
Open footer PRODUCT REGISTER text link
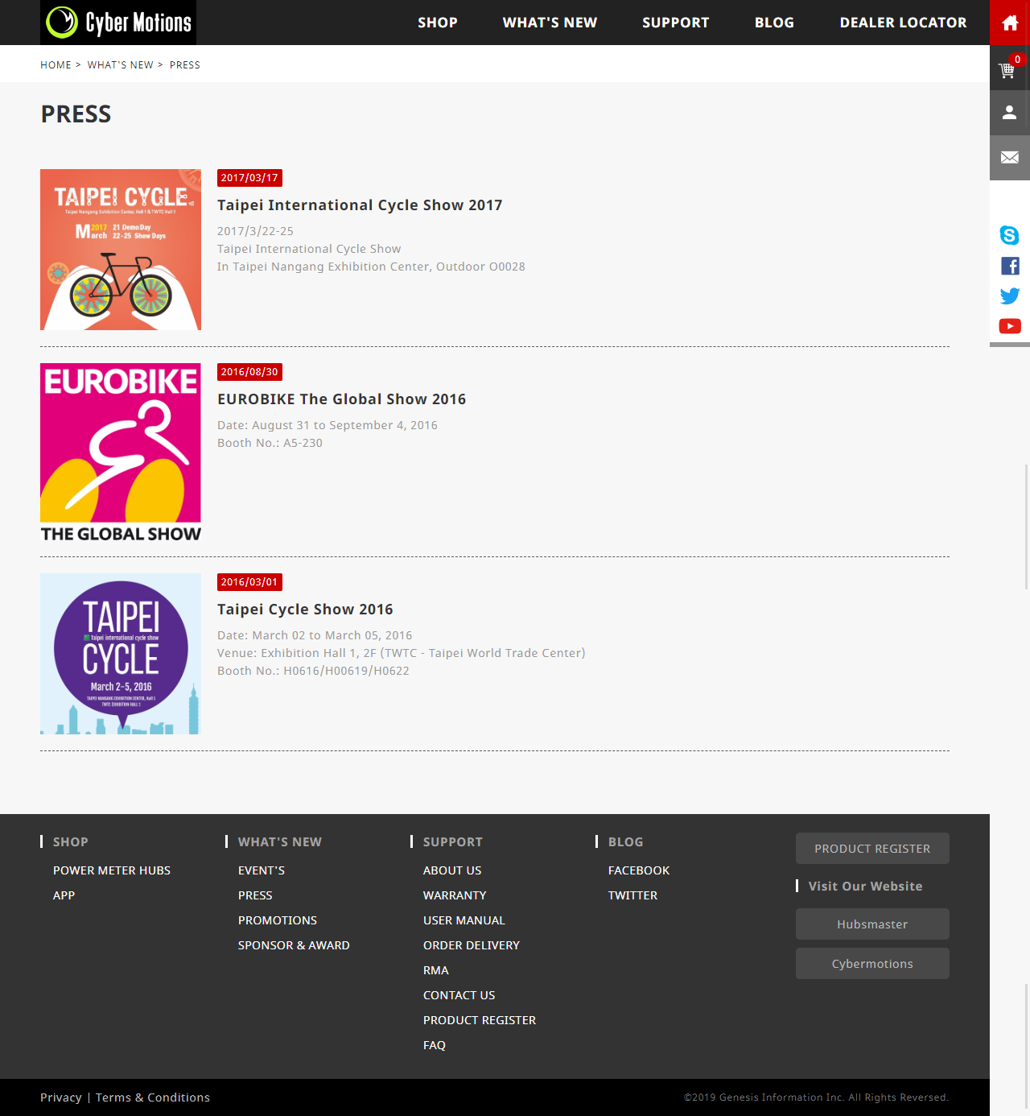coord(480,1020)
